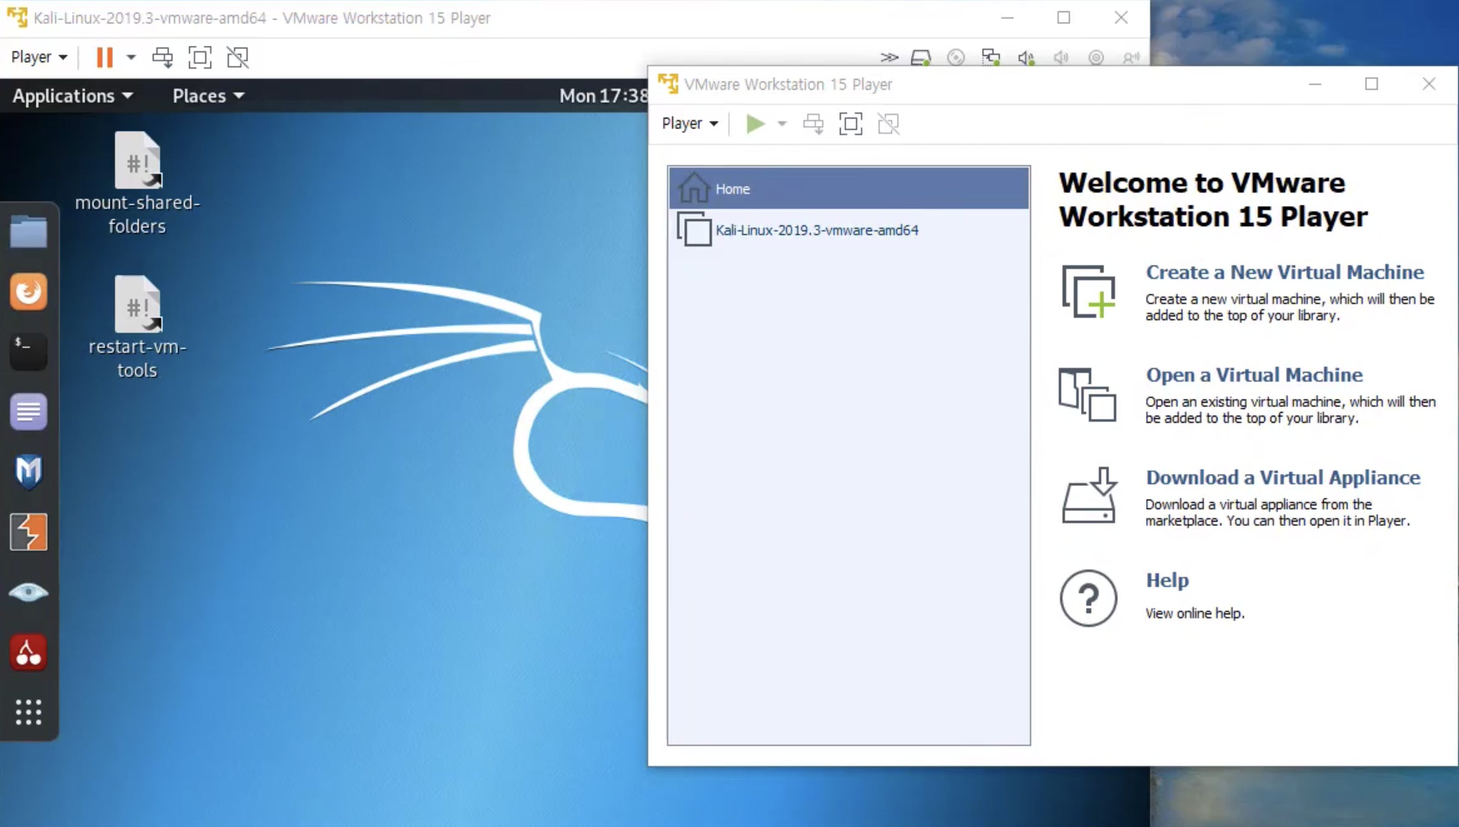Click Open a Virtual Machine link
Screen dimensions: 1459x827
coord(1254,375)
